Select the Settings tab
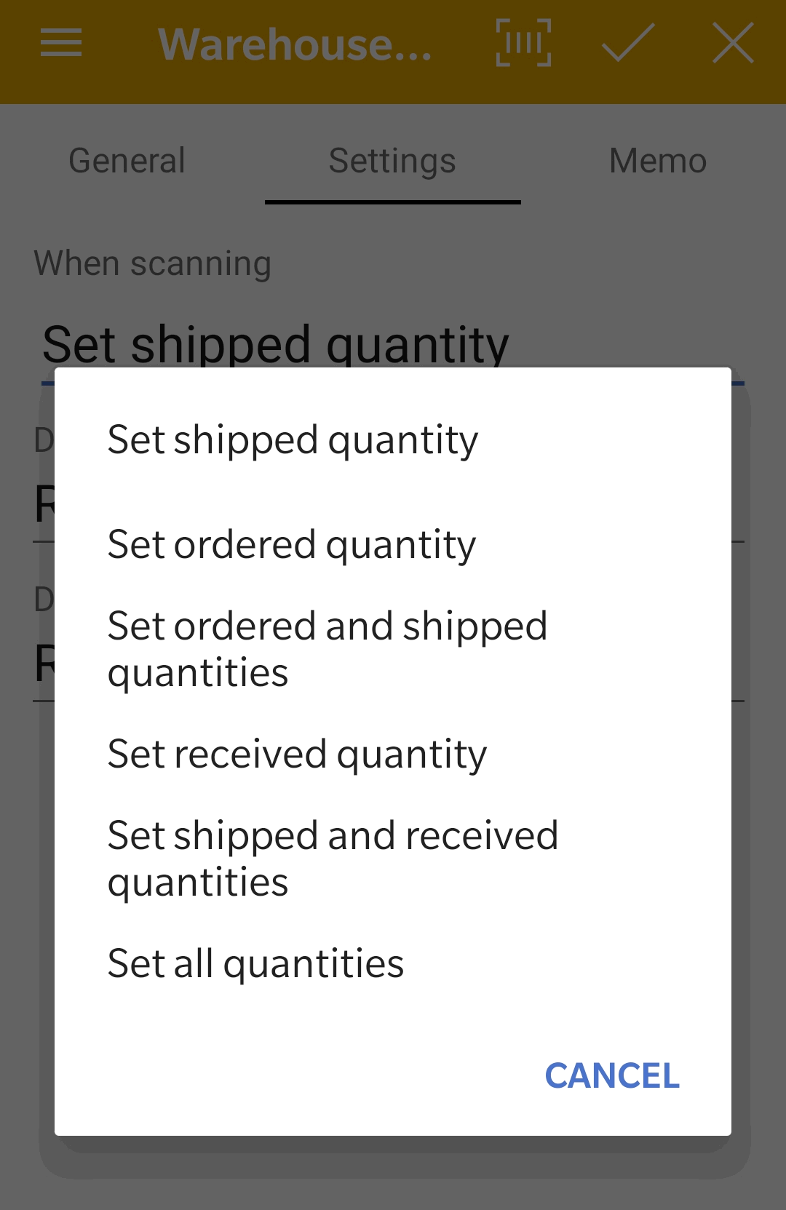The height and width of the screenshot is (1210, 786). coord(392,161)
